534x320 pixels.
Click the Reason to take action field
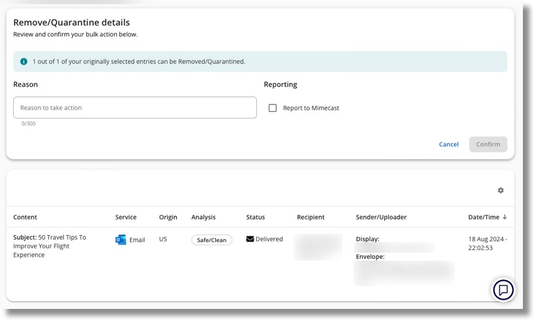[135, 108]
